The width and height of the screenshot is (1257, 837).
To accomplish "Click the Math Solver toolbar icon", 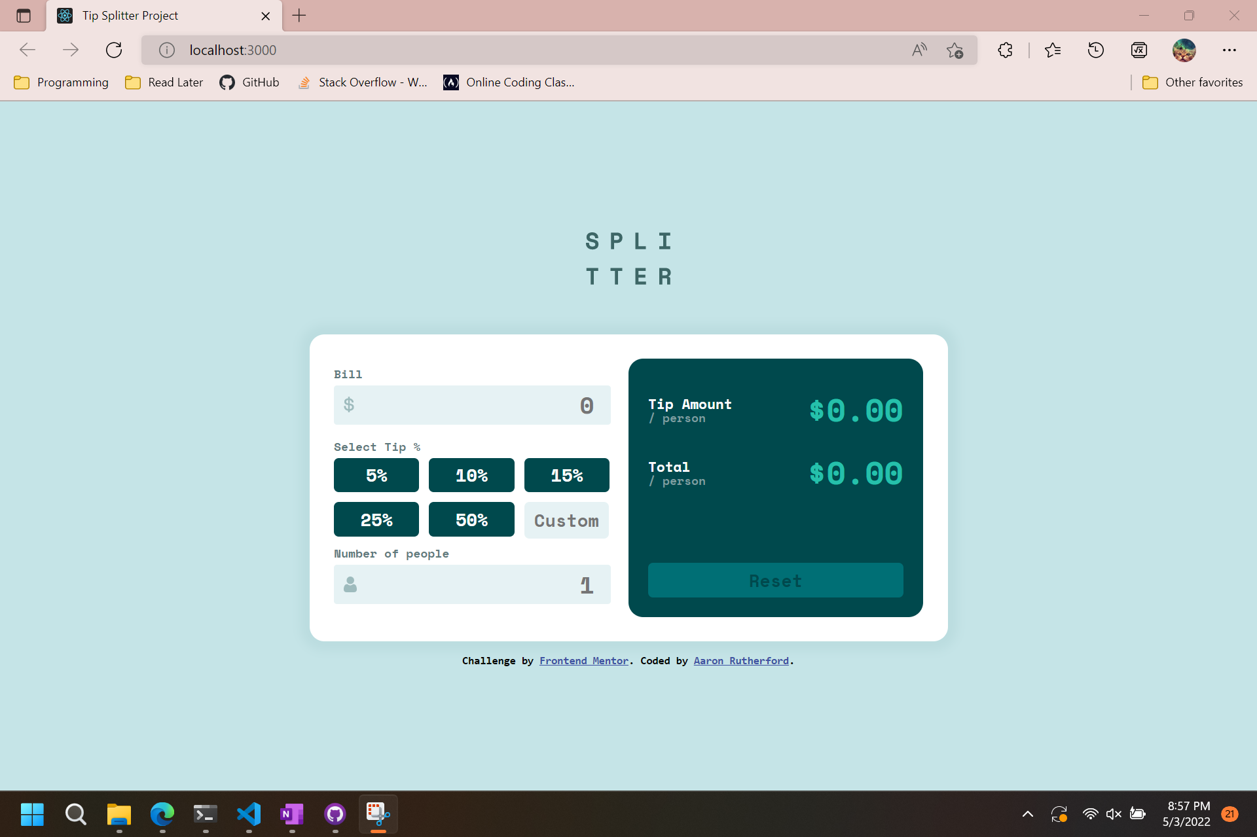I will click(x=1139, y=50).
